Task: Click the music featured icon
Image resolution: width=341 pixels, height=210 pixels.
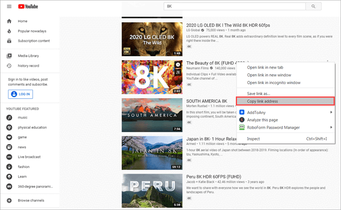Action: pos(9,117)
